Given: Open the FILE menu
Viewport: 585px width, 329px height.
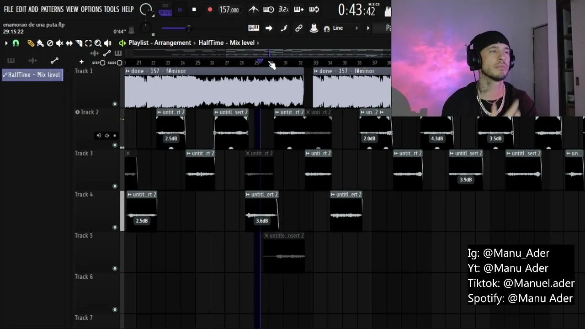Looking at the screenshot, I should [8, 9].
